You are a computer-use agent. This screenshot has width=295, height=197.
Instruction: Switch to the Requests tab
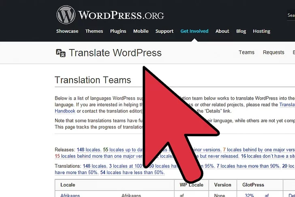274,52
